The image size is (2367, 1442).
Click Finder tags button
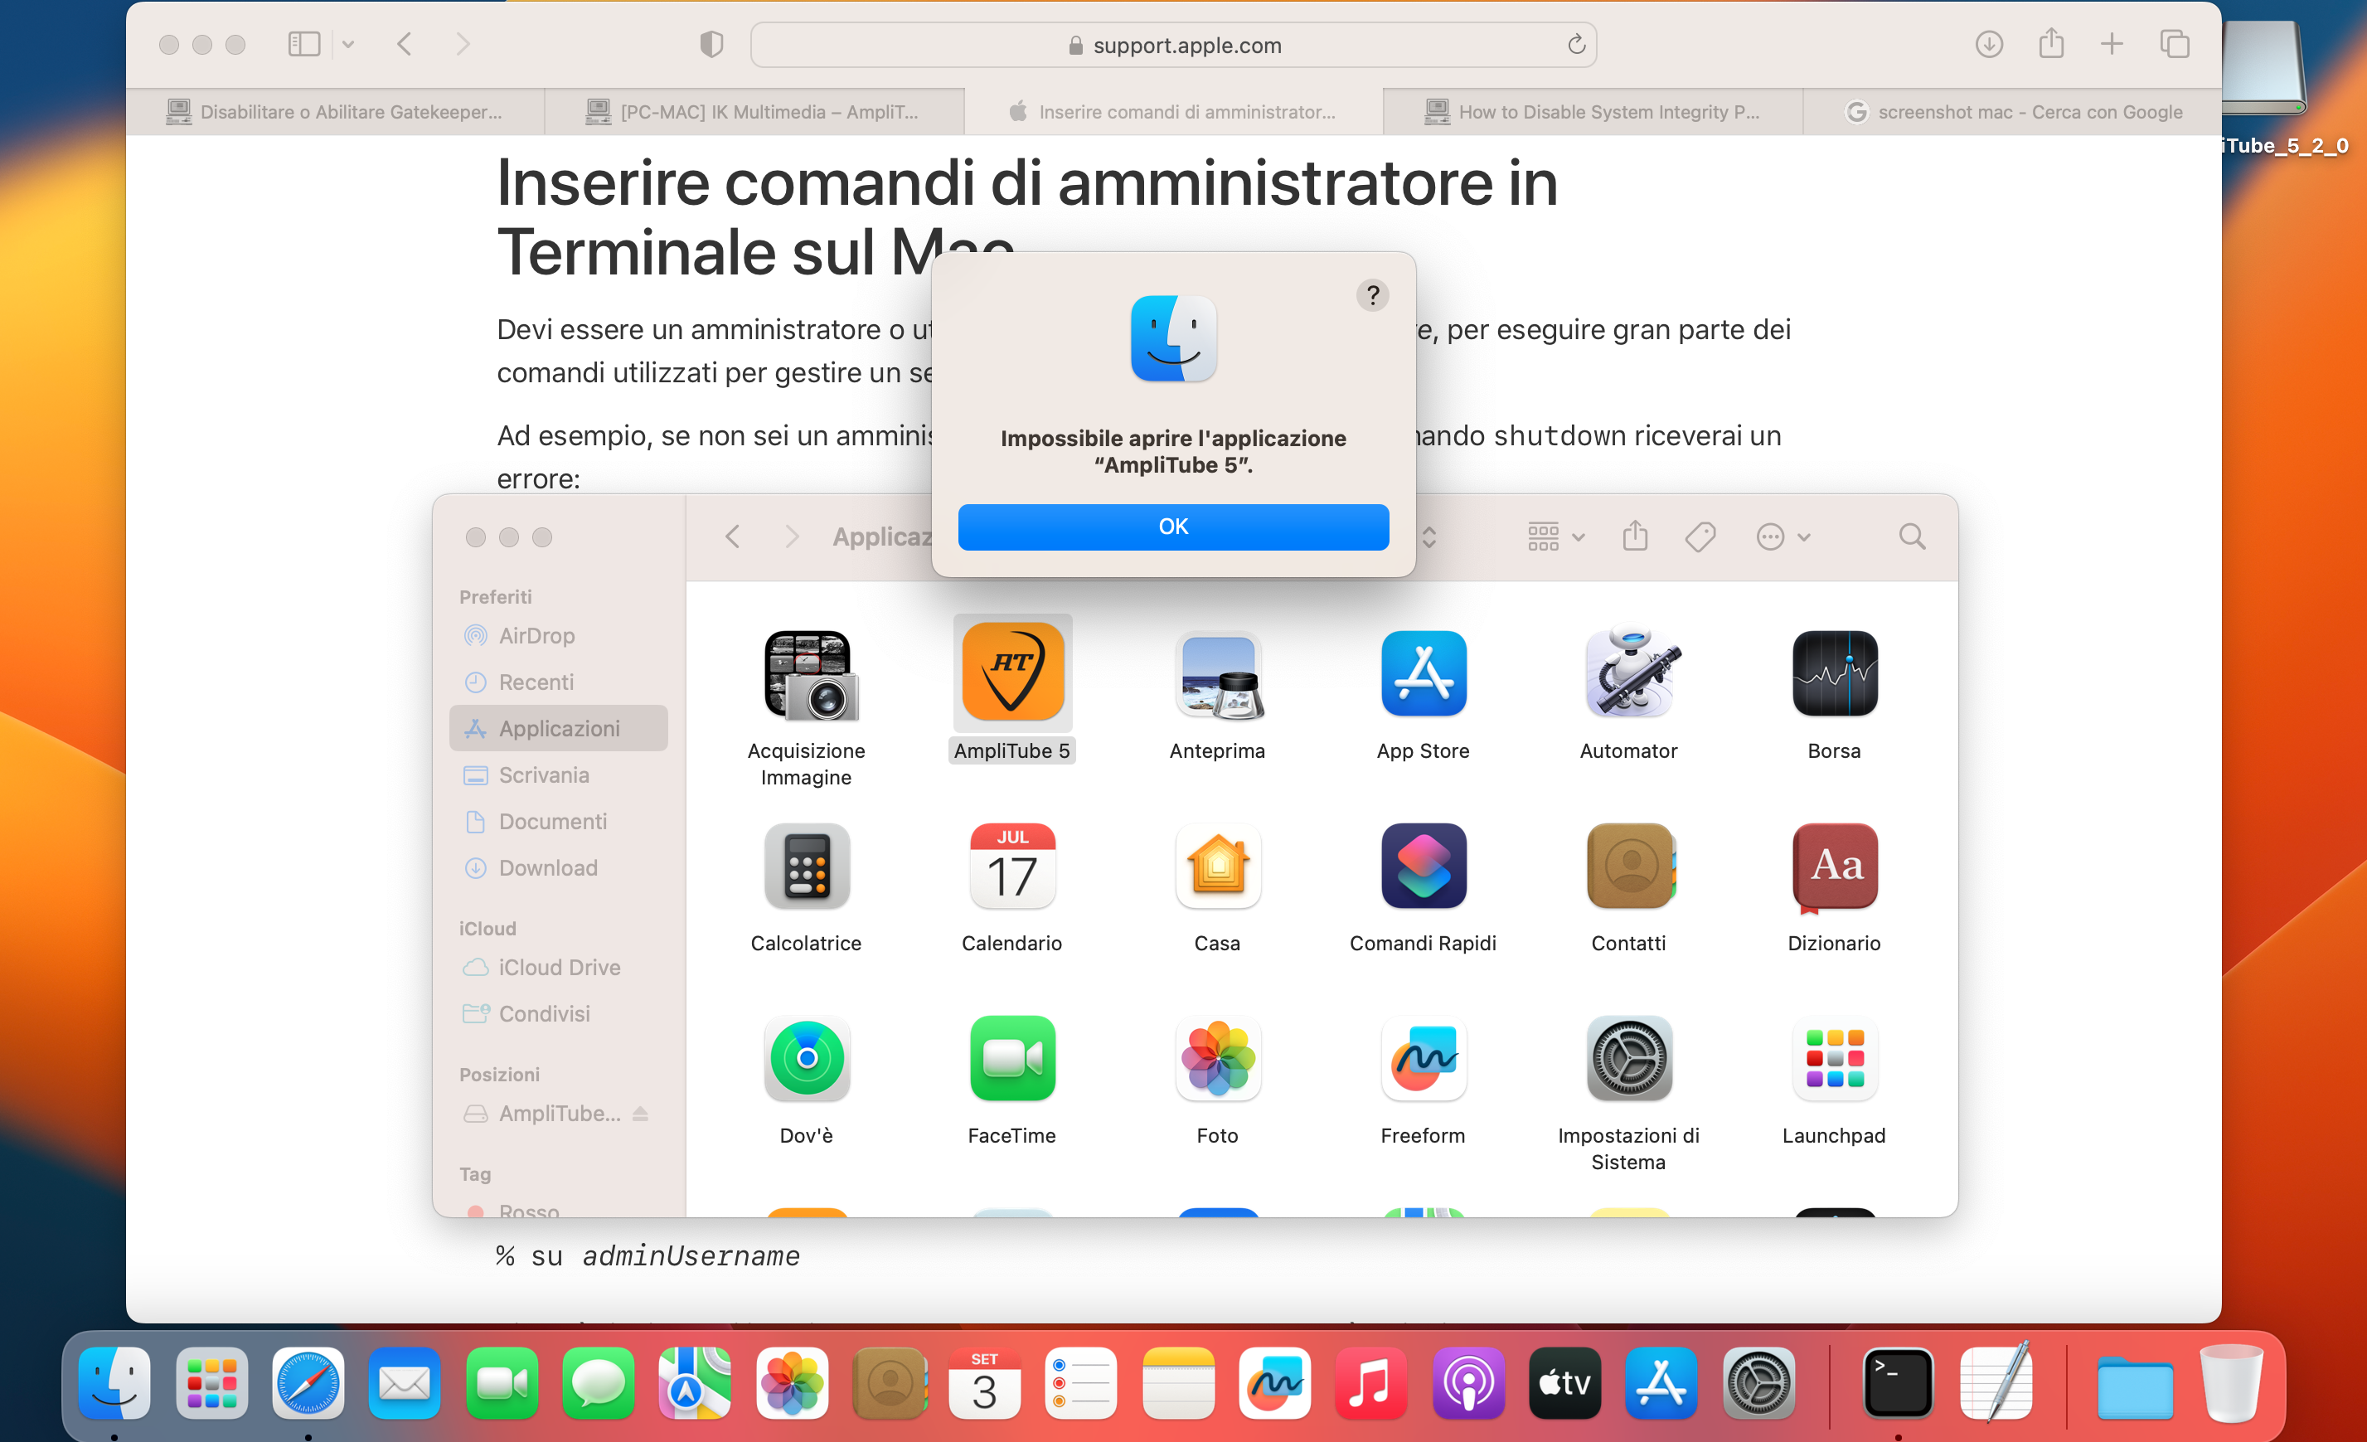pyautogui.click(x=1700, y=536)
